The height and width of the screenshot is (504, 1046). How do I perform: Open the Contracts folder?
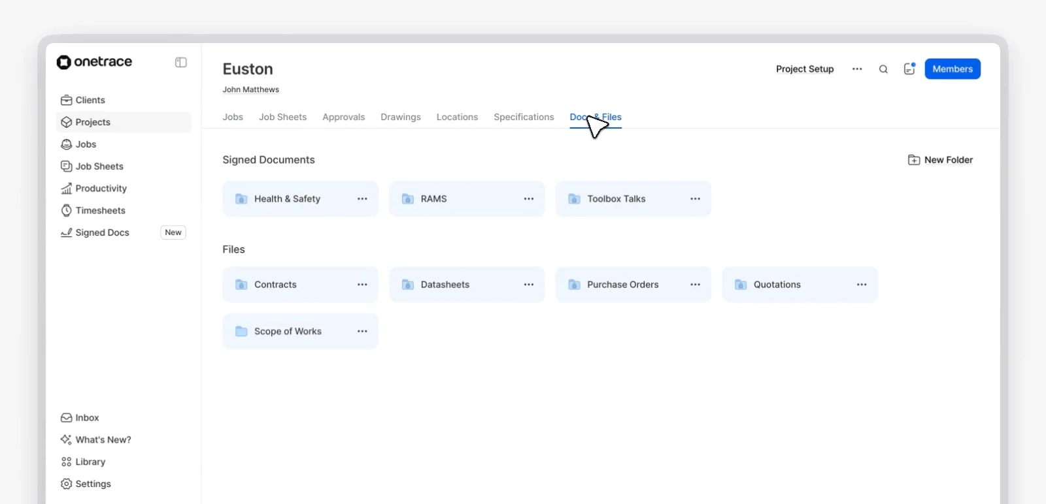point(300,285)
